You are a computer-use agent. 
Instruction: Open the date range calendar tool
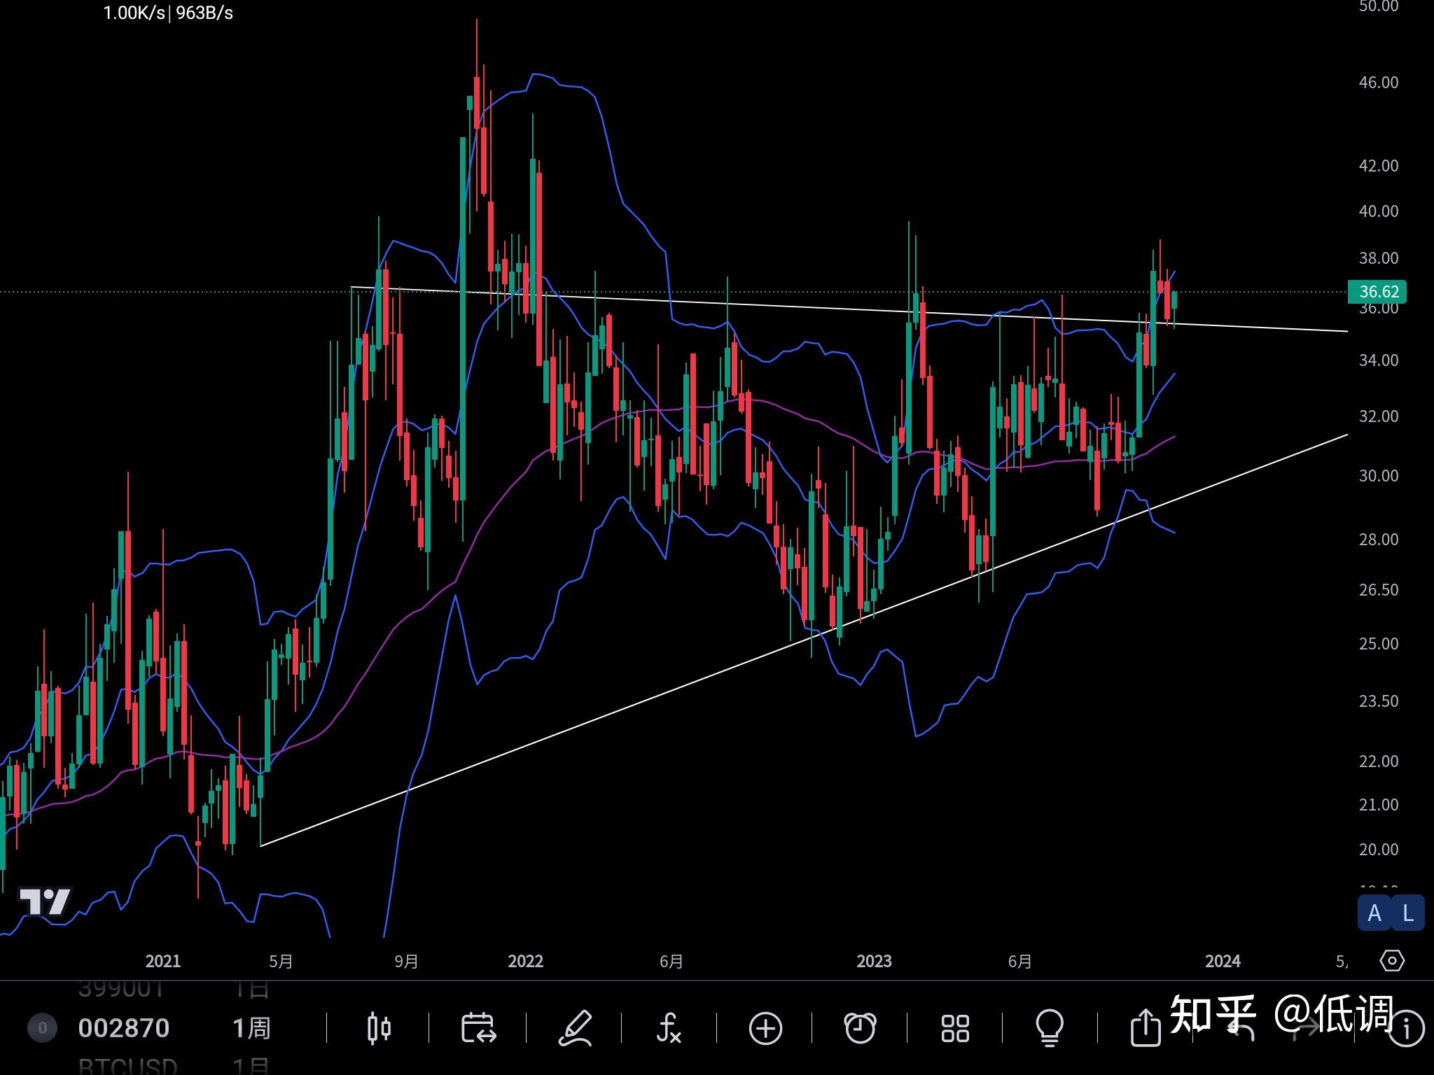pyautogui.click(x=479, y=1028)
